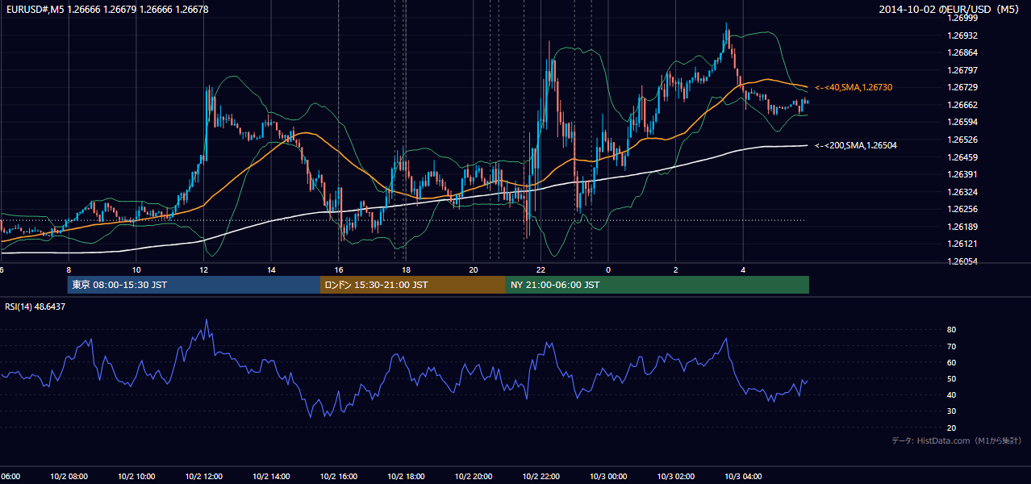Click the 1.26054 price axis label

[x=962, y=261]
